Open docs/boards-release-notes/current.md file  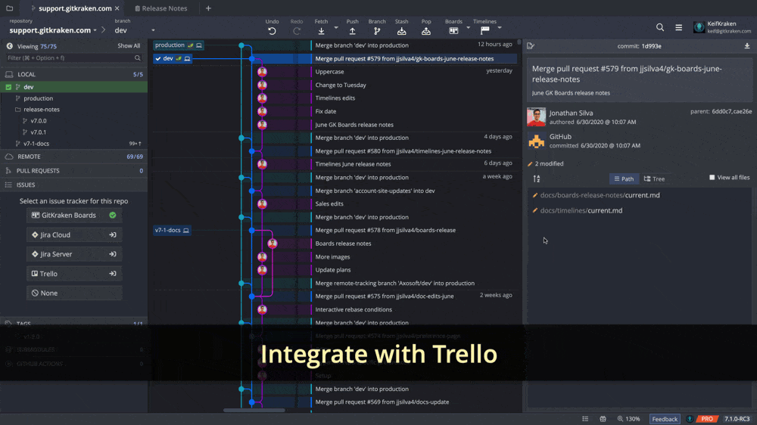tap(600, 195)
